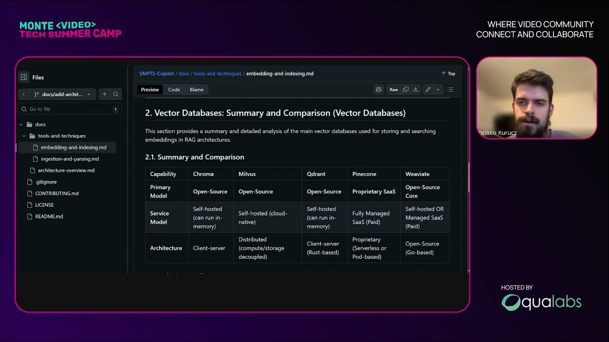
Task: Edit file with pencil icon
Action: pyautogui.click(x=428, y=89)
